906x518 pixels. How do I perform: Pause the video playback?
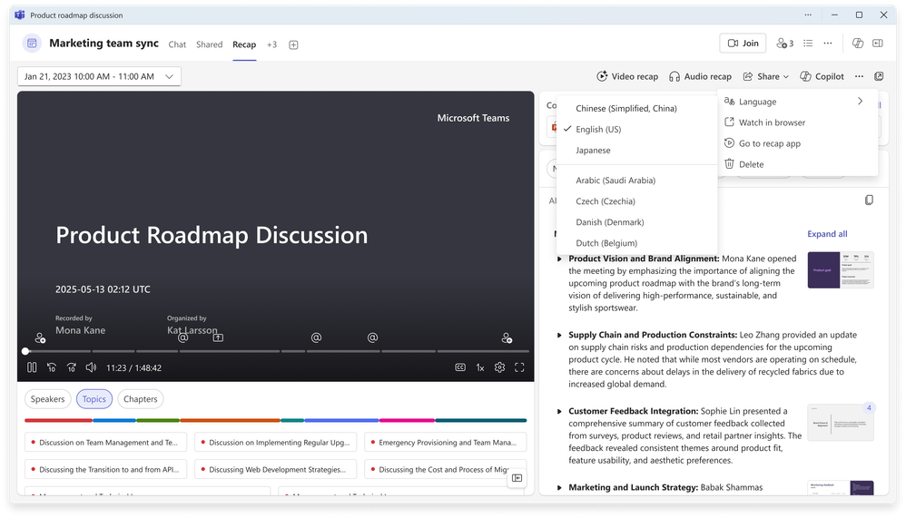[32, 367]
